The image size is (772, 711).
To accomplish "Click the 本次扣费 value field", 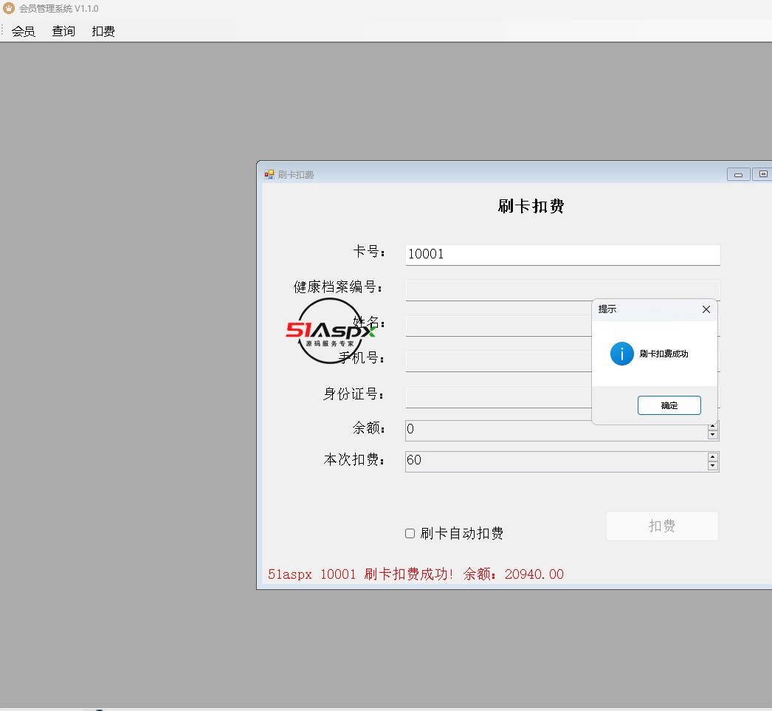I will [x=555, y=461].
